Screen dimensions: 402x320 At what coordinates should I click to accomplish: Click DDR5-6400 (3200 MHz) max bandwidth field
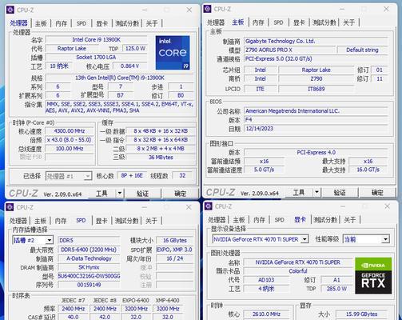point(89,250)
